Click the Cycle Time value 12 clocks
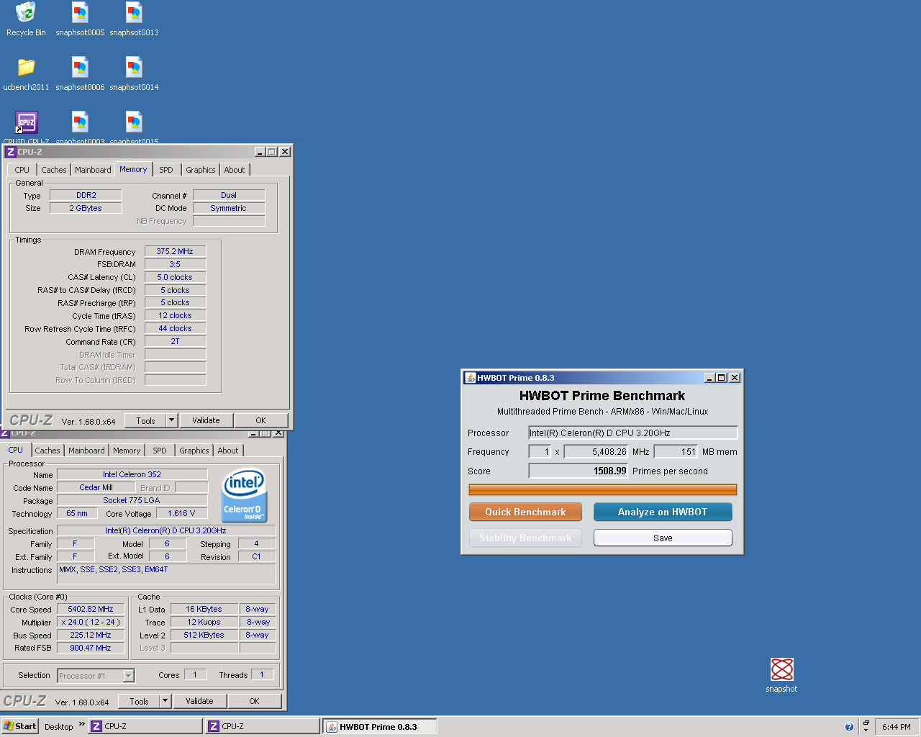 click(175, 315)
